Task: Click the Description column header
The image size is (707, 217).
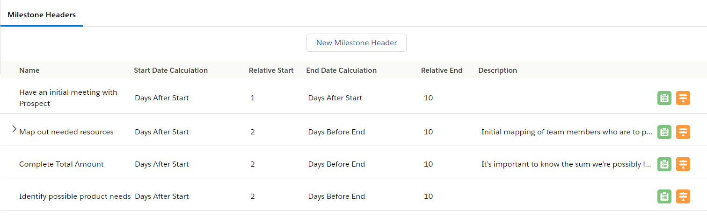Action: point(498,70)
